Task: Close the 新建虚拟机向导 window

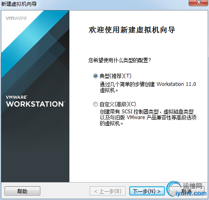Action: pos(199,2)
